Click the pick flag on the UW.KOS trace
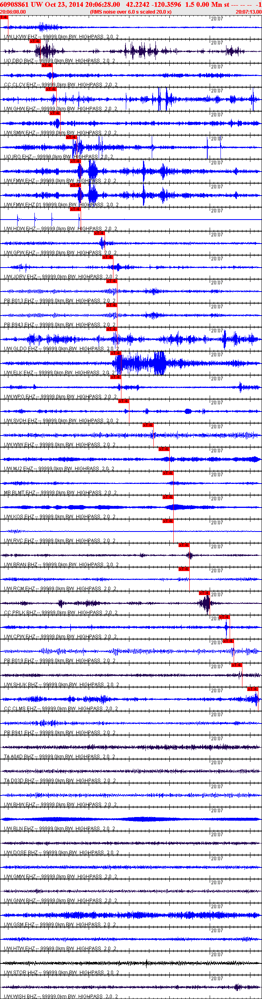 coord(168,497)
